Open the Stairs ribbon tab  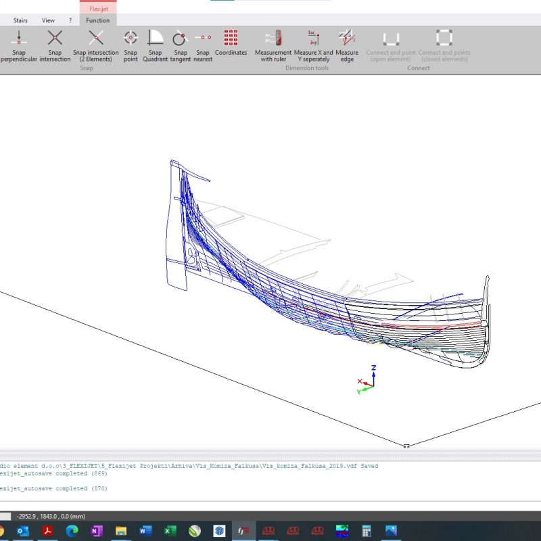(x=20, y=20)
